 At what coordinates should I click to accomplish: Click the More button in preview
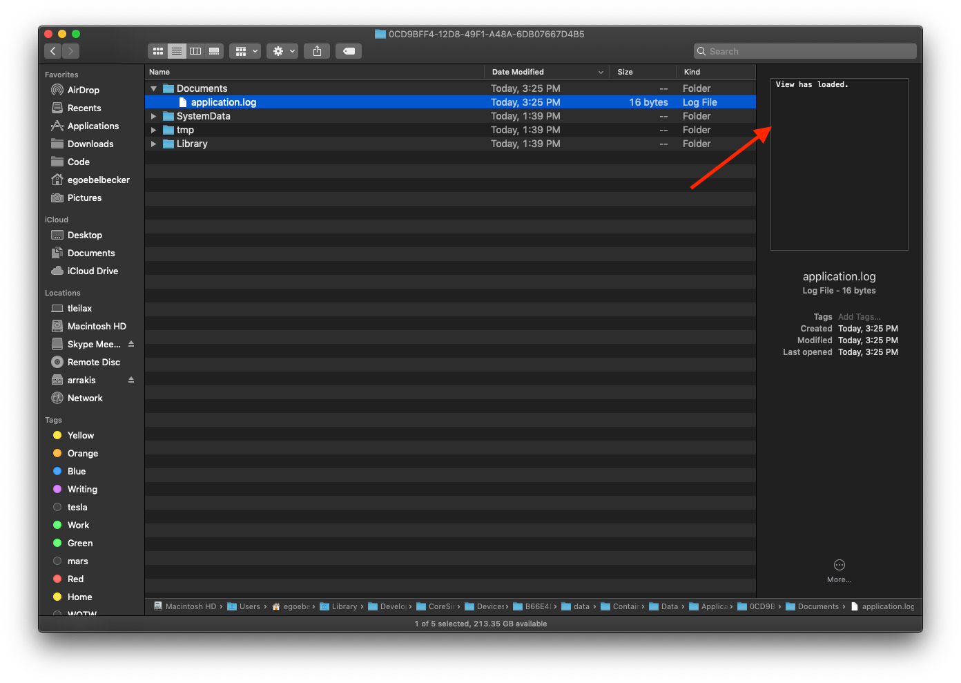click(839, 569)
